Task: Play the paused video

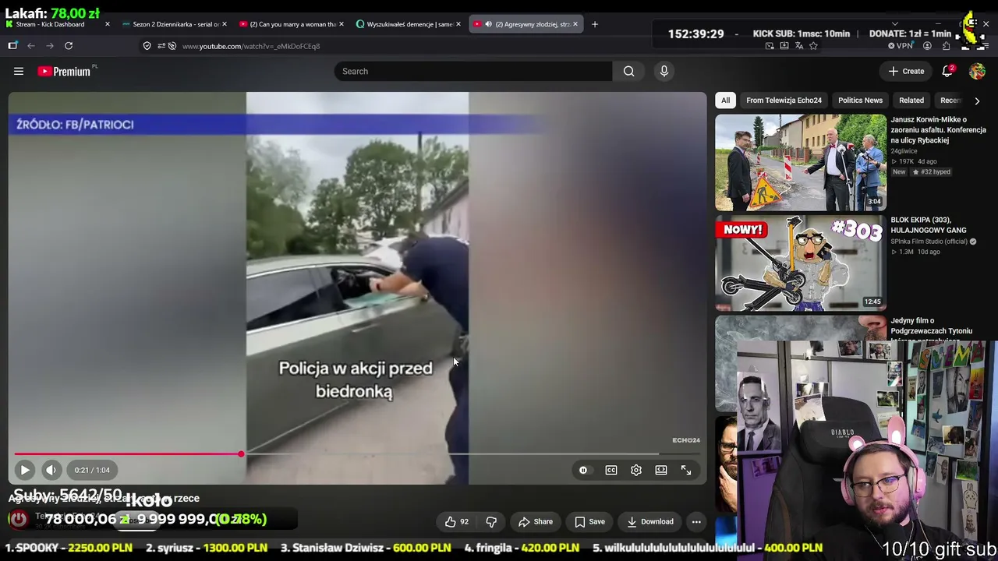Action: (x=25, y=470)
